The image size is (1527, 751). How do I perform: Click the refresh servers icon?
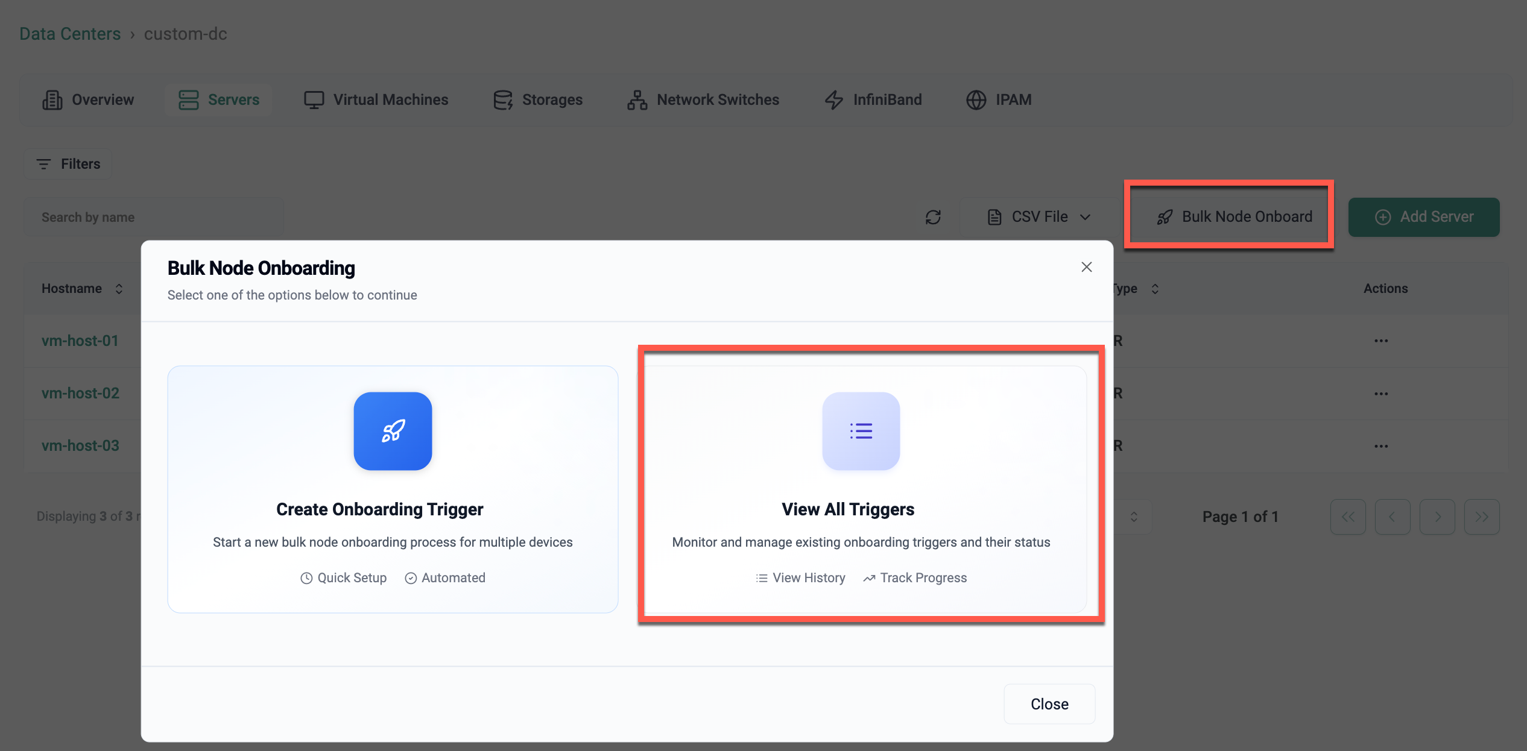[x=933, y=217]
